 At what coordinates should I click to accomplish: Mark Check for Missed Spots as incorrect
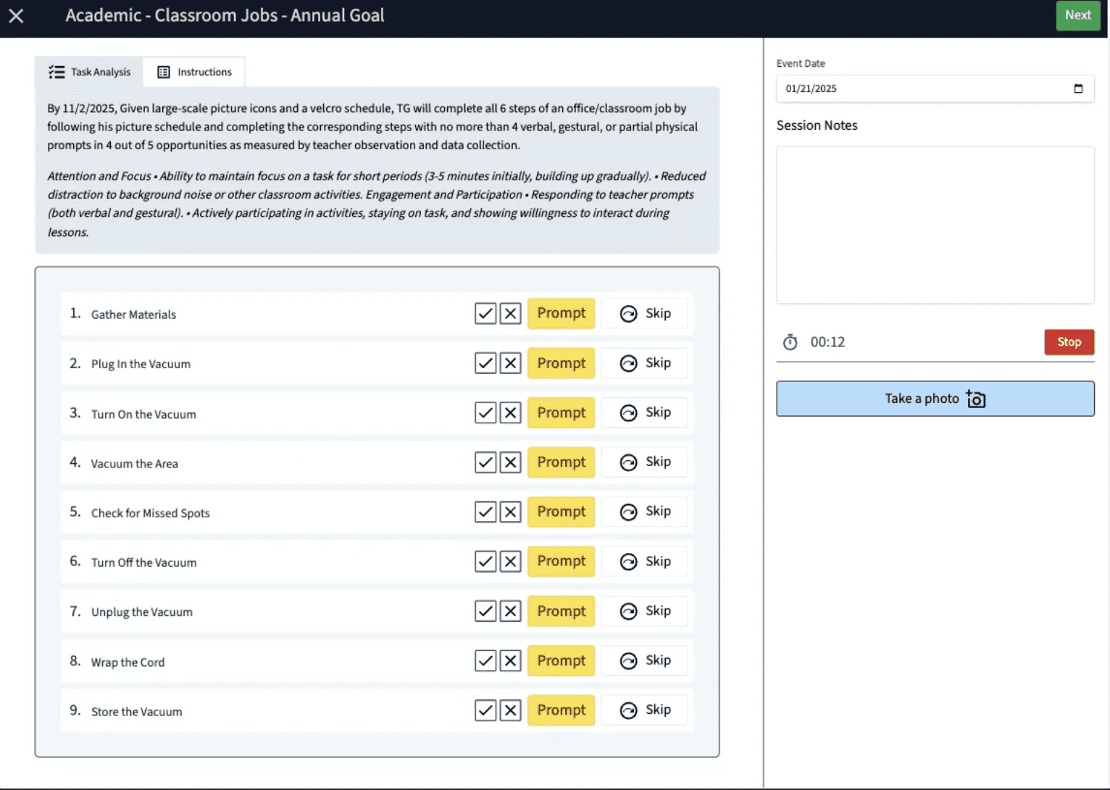click(x=511, y=512)
